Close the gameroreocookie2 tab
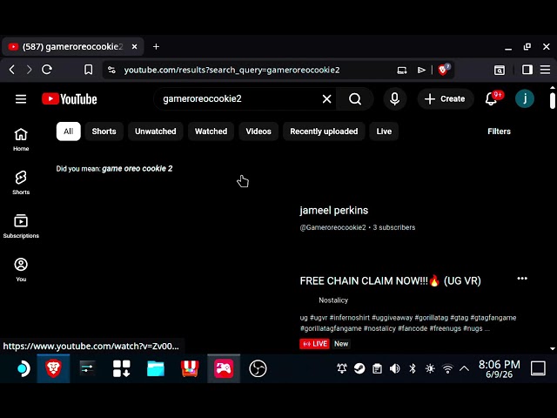This screenshot has height=418, width=557. tap(134, 46)
